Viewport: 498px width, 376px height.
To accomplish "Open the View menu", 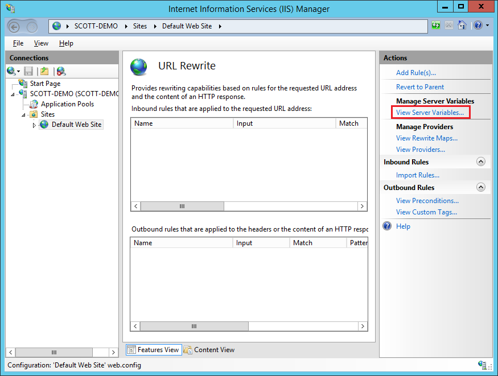I will click(x=40, y=43).
